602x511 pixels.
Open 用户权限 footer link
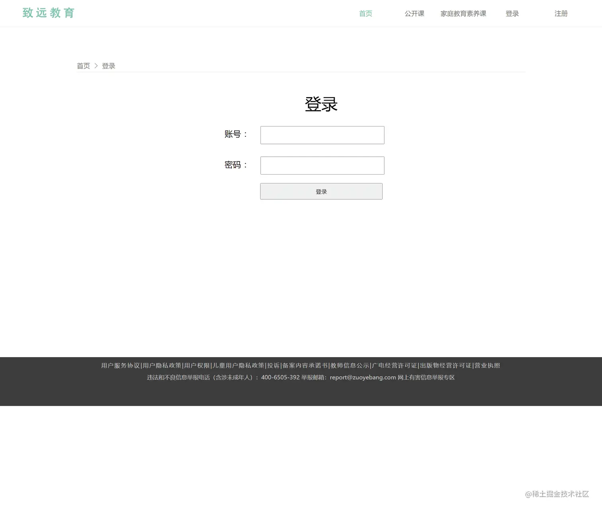tap(197, 365)
